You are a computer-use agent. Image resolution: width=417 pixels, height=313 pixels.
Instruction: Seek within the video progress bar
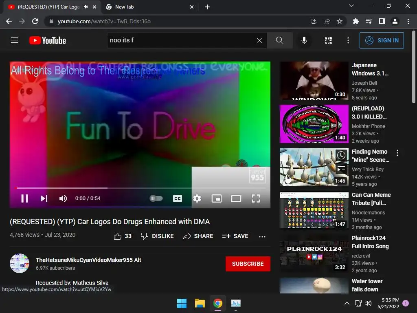[140, 188]
